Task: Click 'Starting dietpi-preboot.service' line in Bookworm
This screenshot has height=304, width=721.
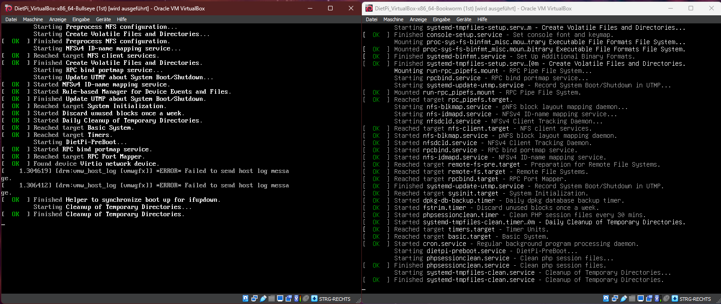Action: point(486,251)
